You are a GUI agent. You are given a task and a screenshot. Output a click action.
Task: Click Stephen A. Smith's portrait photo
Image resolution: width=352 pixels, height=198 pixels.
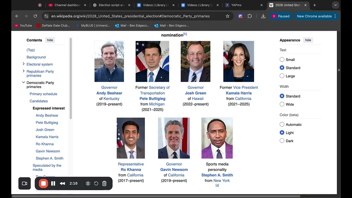[x=217, y=138]
